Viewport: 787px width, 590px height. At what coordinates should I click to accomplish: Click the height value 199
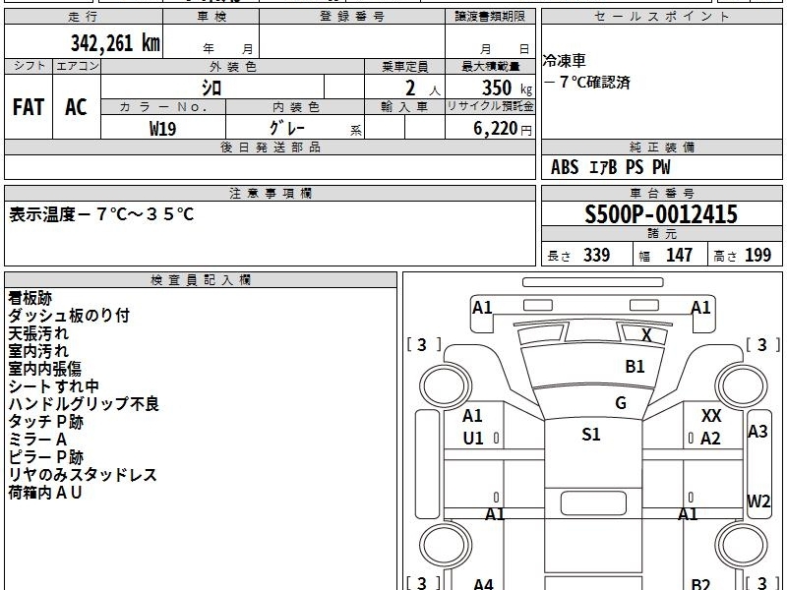tap(757, 255)
